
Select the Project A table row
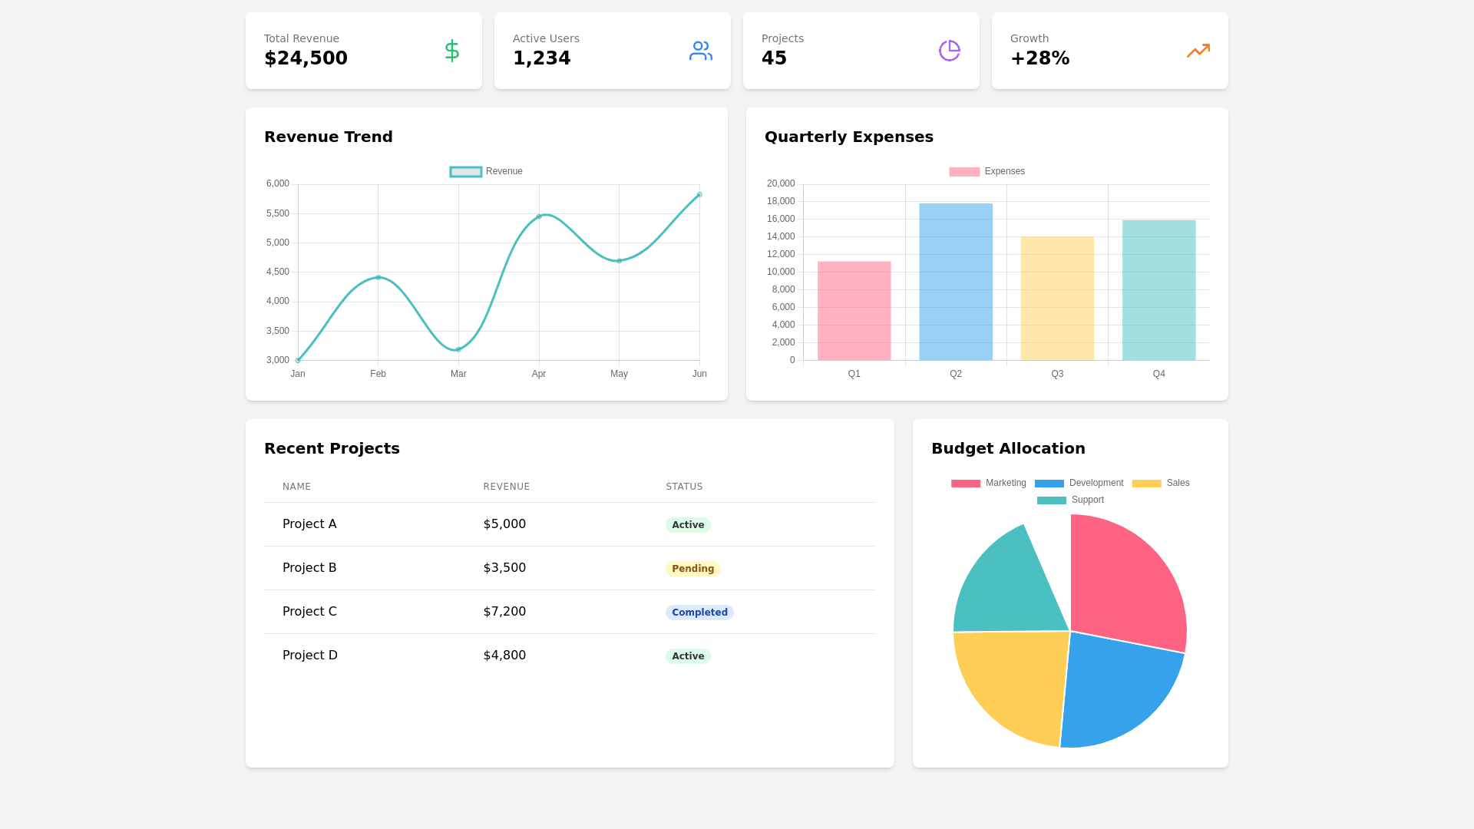[568, 524]
